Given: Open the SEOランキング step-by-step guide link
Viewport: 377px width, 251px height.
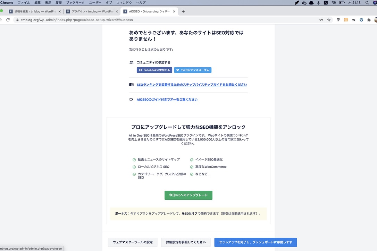Looking at the screenshot, I should coord(192,85).
